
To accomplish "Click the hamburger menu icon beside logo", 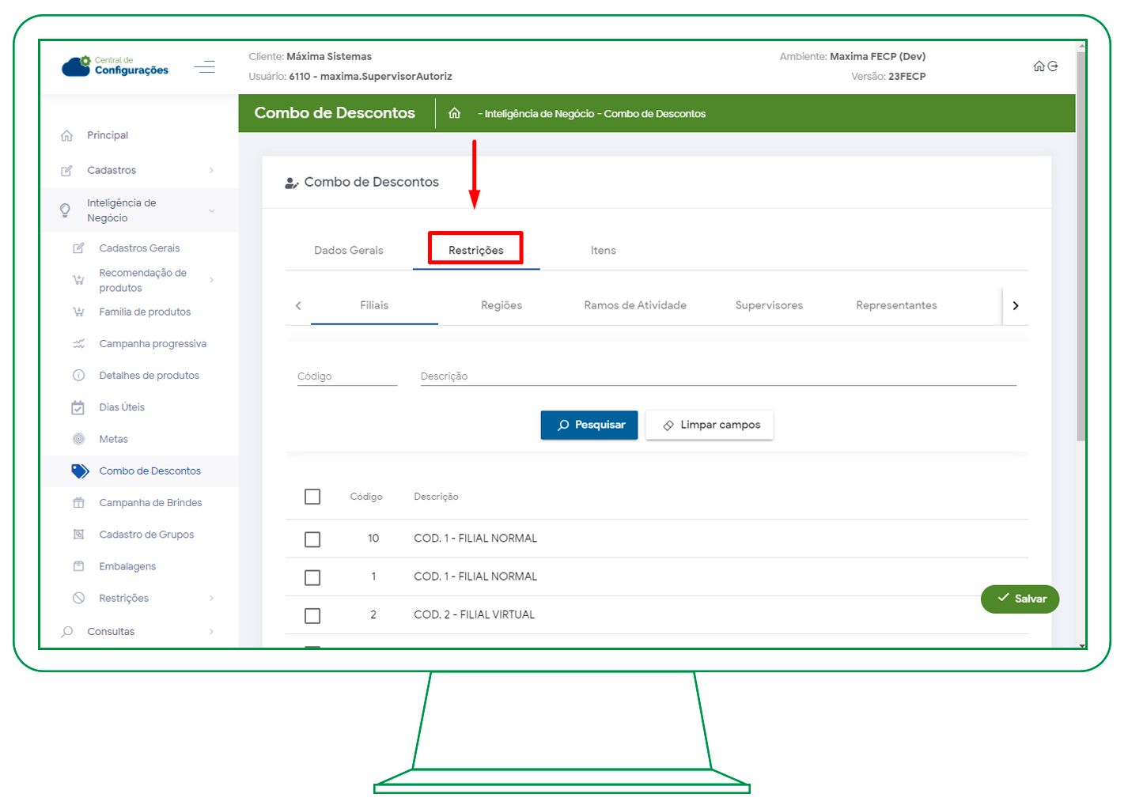I will click(204, 66).
